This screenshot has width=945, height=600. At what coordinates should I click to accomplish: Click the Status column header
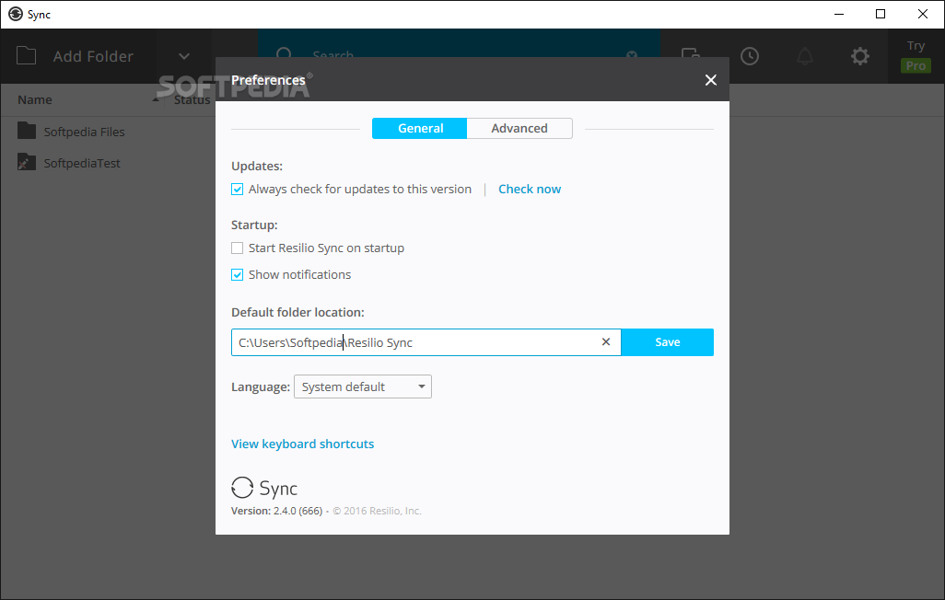click(192, 100)
